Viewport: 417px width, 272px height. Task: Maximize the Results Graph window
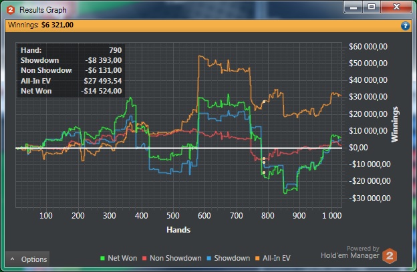(x=372, y=7)
